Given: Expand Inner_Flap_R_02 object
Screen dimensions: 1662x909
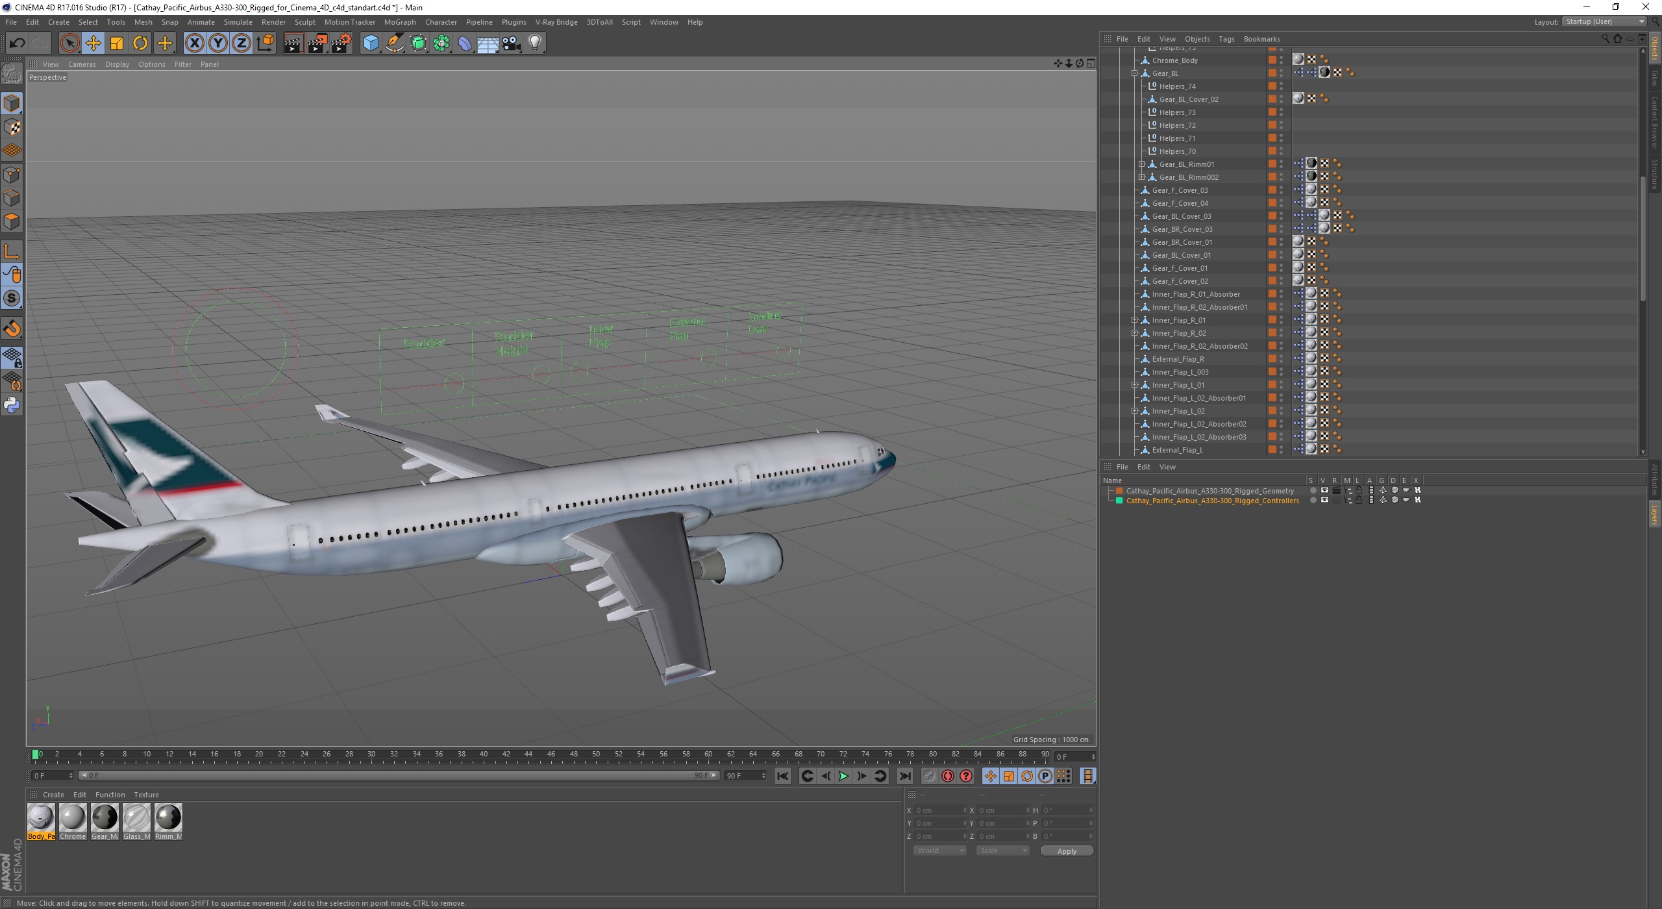Looking at the screenshot, I should point(1135,333).
